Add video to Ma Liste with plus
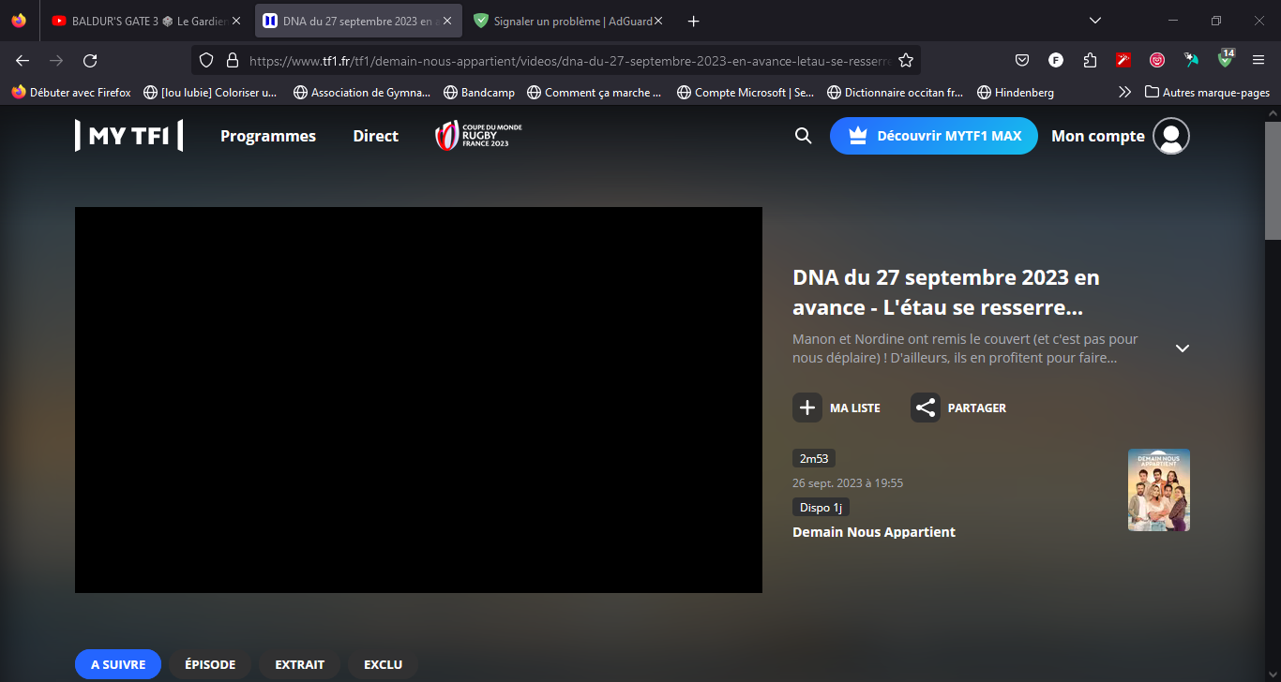 (x=807, y=408)
